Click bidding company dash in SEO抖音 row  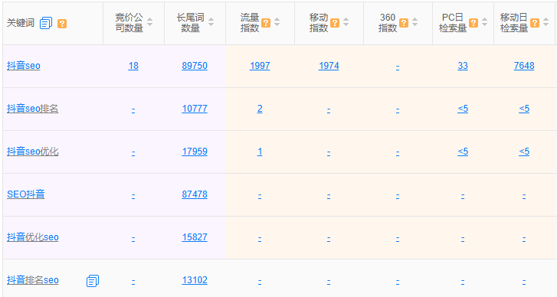click(133, 195)
